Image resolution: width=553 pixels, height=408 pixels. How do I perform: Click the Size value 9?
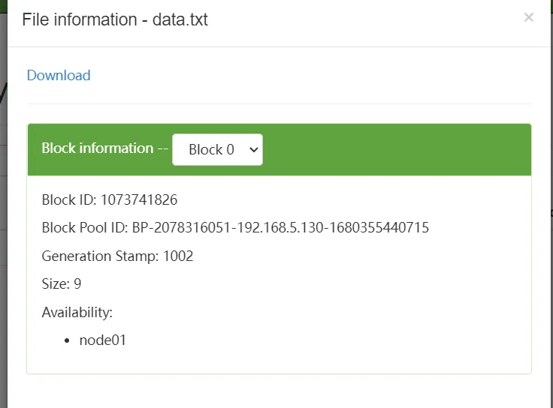point(77,284)
